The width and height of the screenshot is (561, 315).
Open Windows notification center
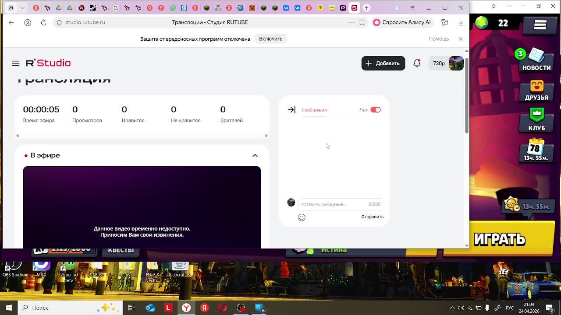tap(550, 308)
